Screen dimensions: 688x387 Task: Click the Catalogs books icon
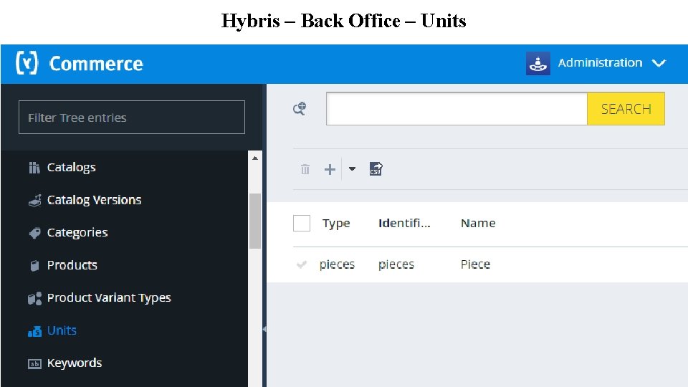[34, 168]
